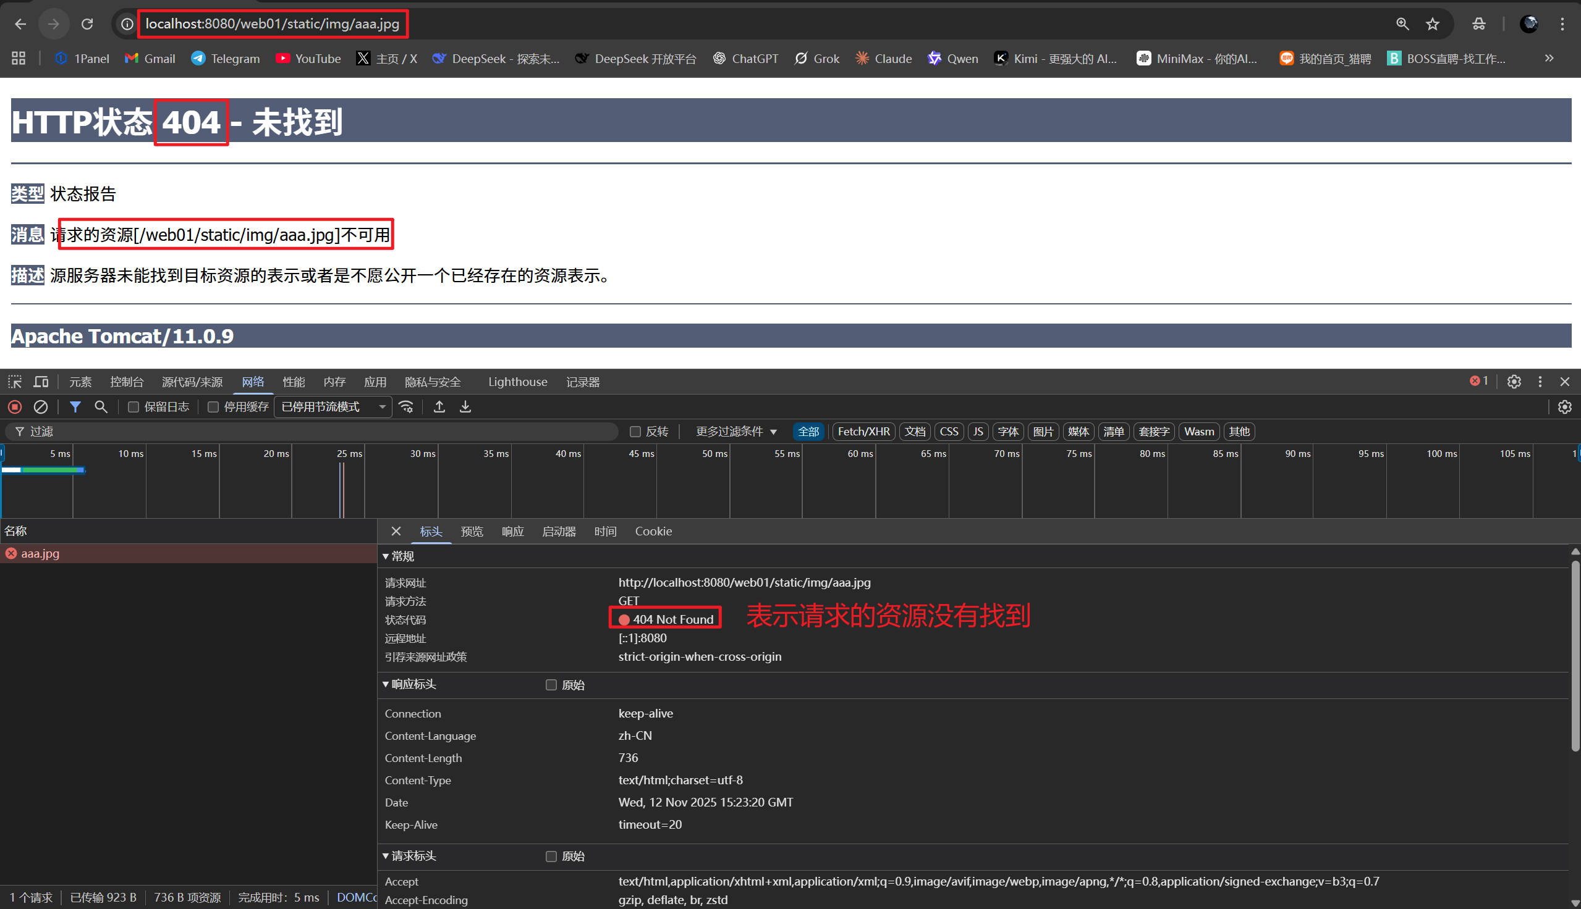This screenshot has width=1581, height=909.
Task: Open network search with magnifier icon
Action: tap(101, 407)
